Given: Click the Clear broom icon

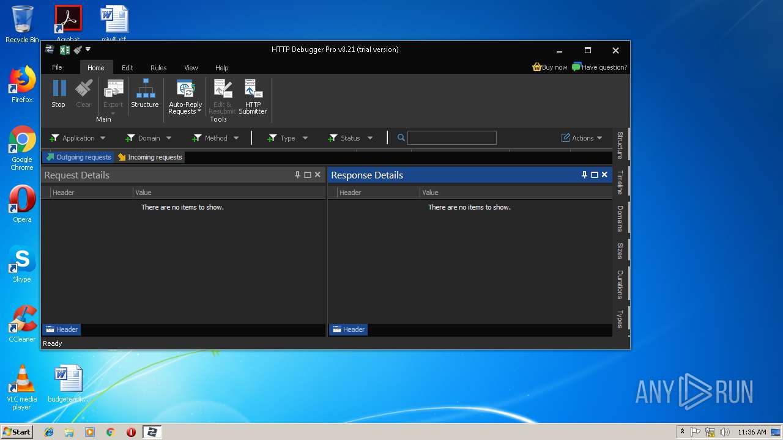Looking at the screenshot, I should click(x=84, y=94).
